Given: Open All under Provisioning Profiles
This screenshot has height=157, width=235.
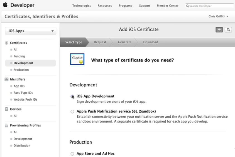Looking at the screenshot, I should (x=15, y=132).
